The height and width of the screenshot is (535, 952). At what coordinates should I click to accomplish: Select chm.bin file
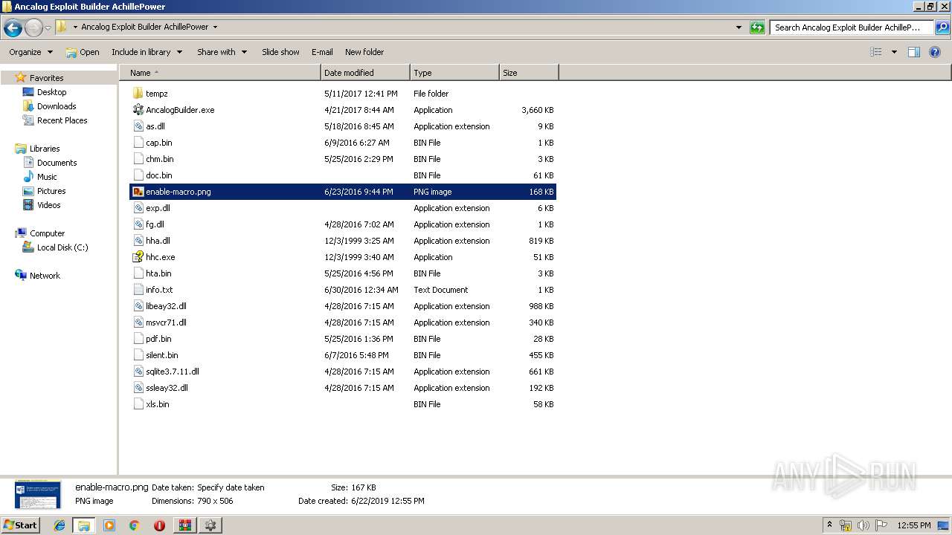click(159, 159)
